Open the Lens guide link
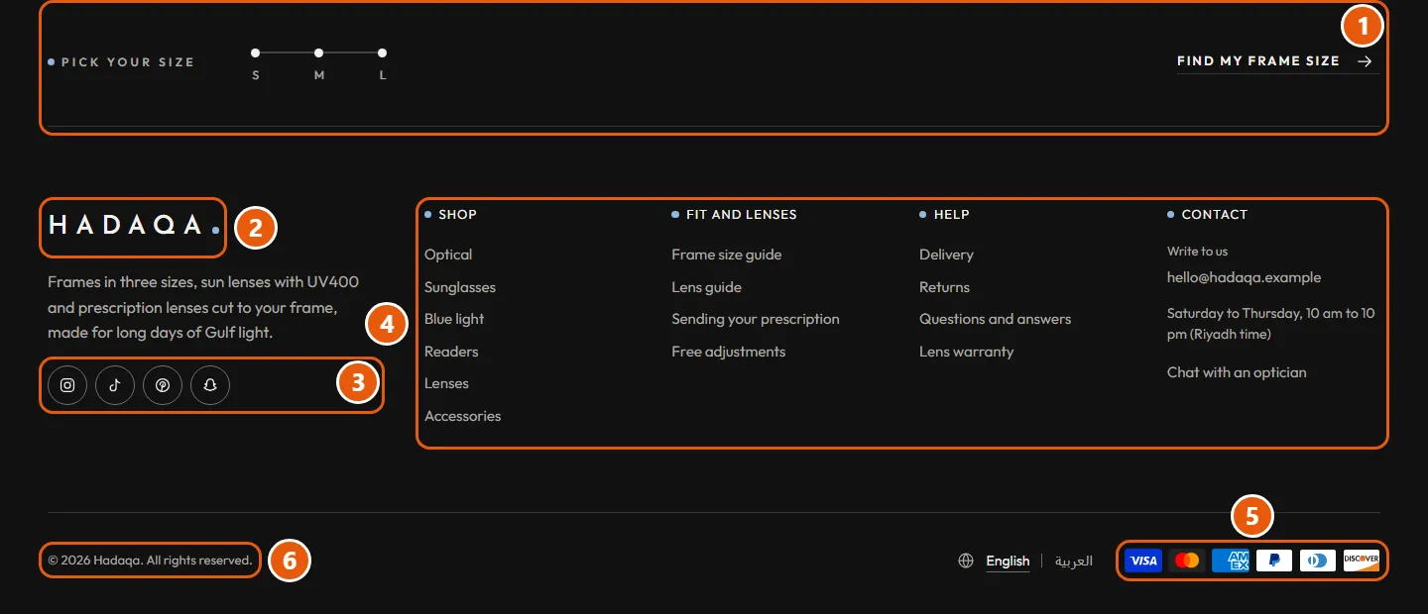The image size is (1428, 614). pyautogui.click(x=707, y=287)
